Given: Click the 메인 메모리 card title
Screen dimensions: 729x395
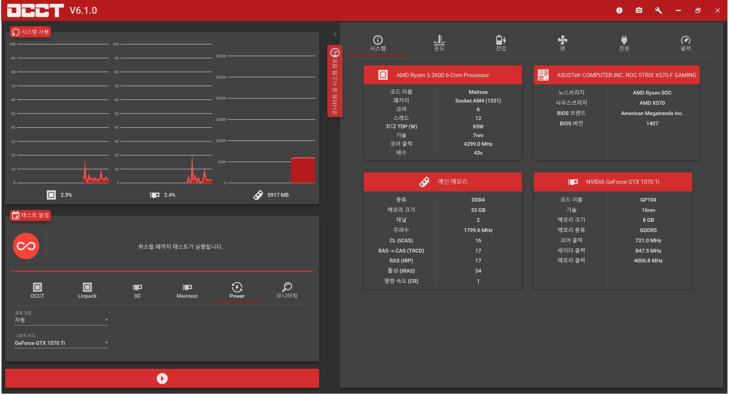Looking at the screenshot, I should (453, 182).
